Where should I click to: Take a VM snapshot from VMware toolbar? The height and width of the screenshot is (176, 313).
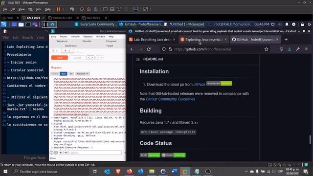82,9
